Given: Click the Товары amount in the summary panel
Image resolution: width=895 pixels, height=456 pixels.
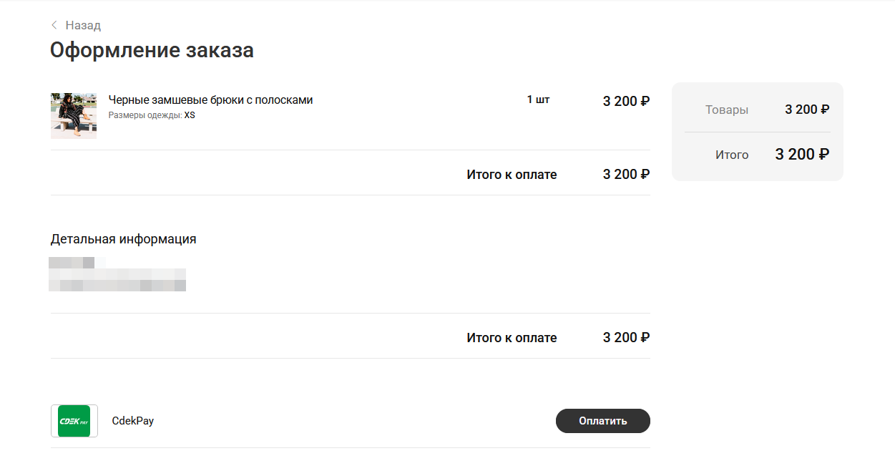Looking at the screenshot, I should tap(807, 110).
